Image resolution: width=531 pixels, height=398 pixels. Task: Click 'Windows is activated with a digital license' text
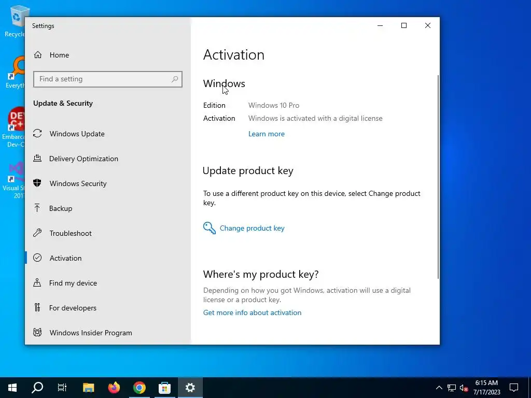315,118
